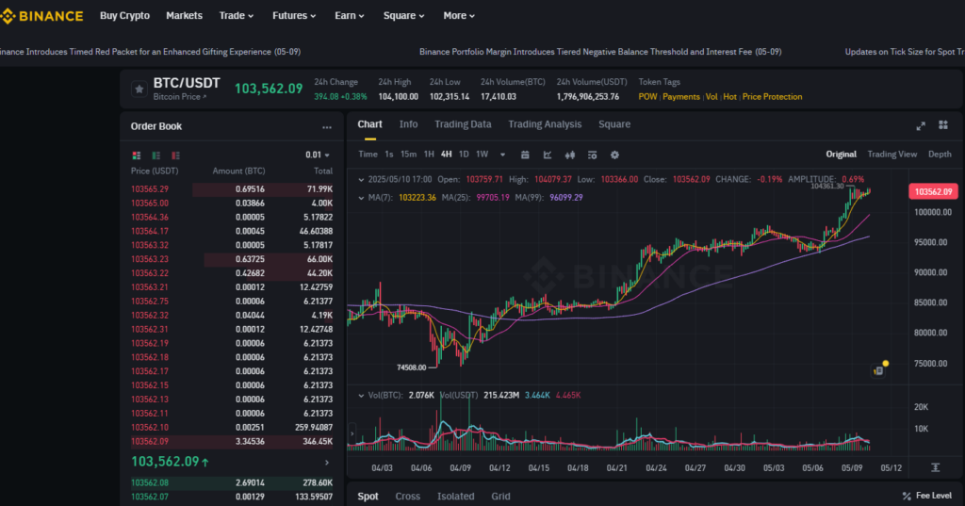
Task: Select the 1D time interval
Action: coord(464,155)
